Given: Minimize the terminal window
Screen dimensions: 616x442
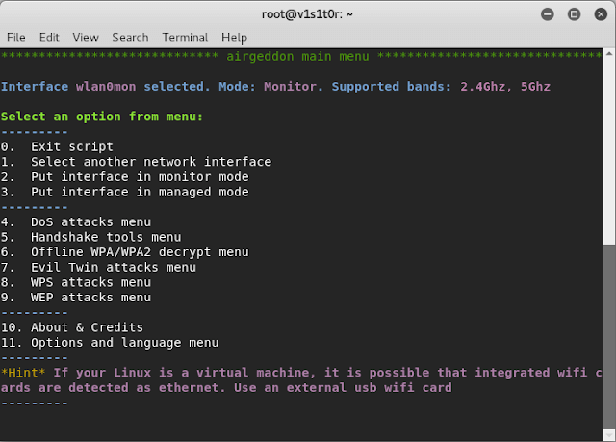Looking at the screenshot, I should (550, 14).
